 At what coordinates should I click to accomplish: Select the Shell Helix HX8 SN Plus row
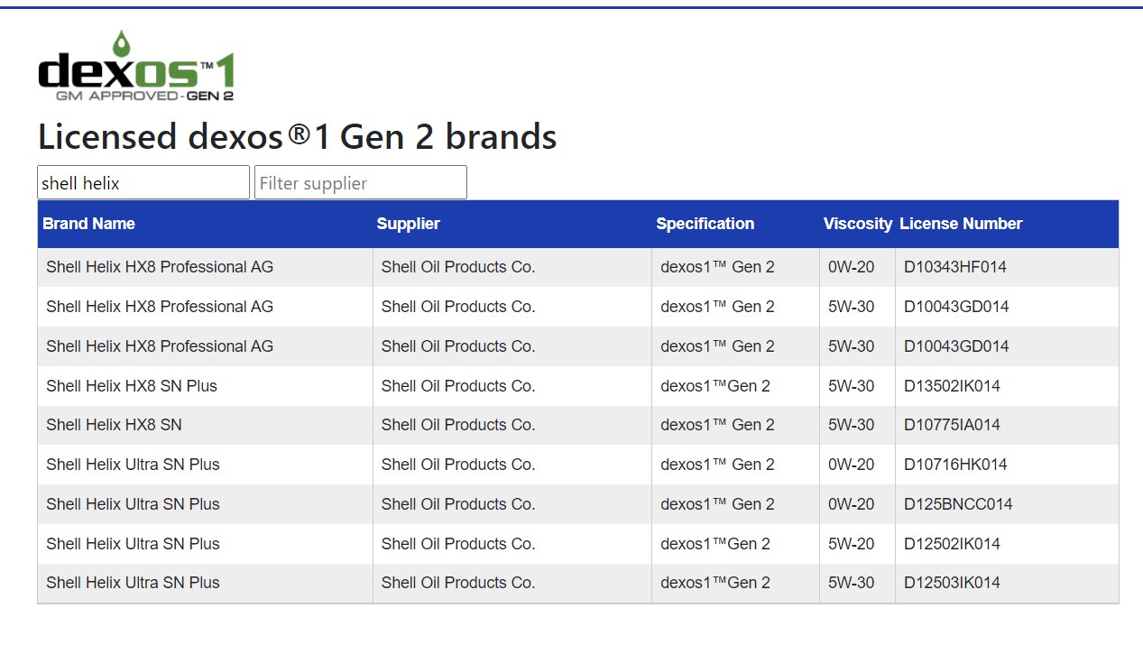pos(132,386)
